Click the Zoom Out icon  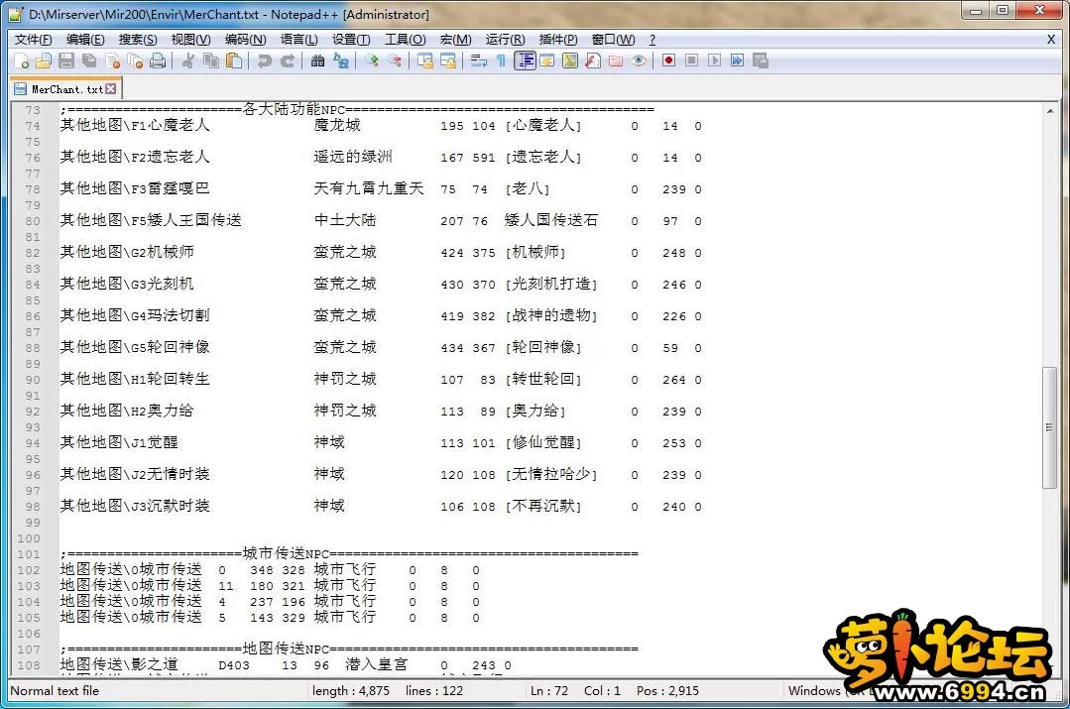[395, 60]
